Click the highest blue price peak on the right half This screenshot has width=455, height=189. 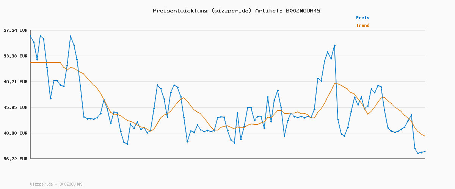tap(334, 45)
